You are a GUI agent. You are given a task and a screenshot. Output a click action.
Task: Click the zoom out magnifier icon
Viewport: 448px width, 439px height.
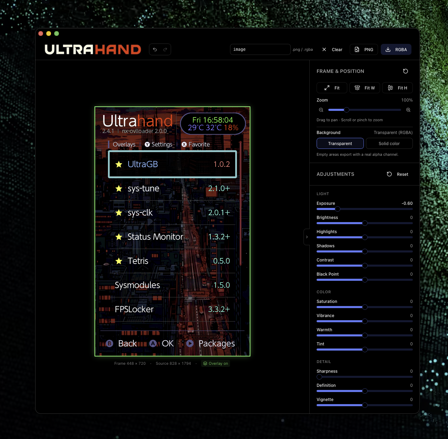(x=321, y=110)
